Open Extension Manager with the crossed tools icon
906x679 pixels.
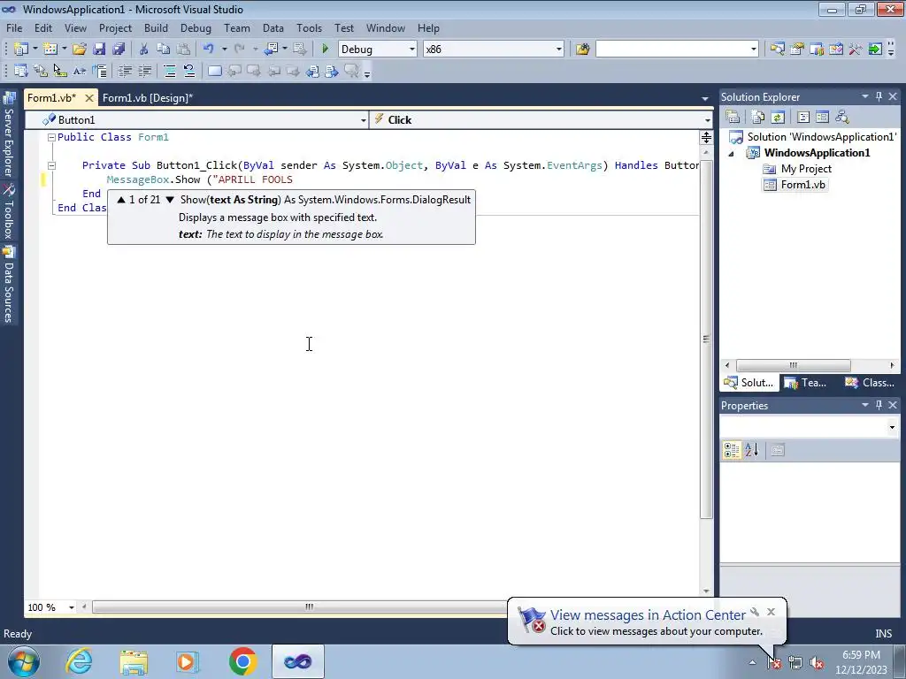tap(856, 50)
